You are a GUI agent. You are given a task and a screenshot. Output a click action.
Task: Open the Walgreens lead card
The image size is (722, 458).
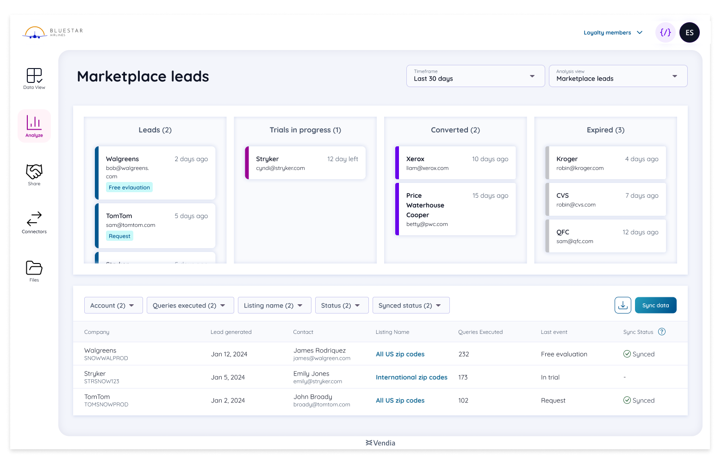(155, 173)
